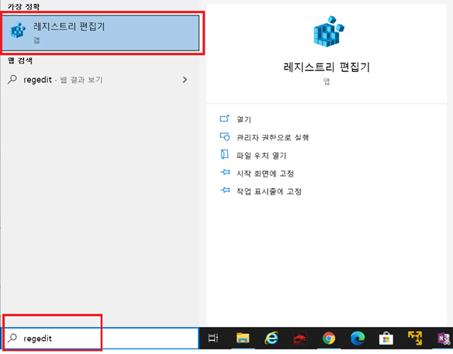
Task: Open File Explorer from the taskbar
Action: tap(243, 339)
